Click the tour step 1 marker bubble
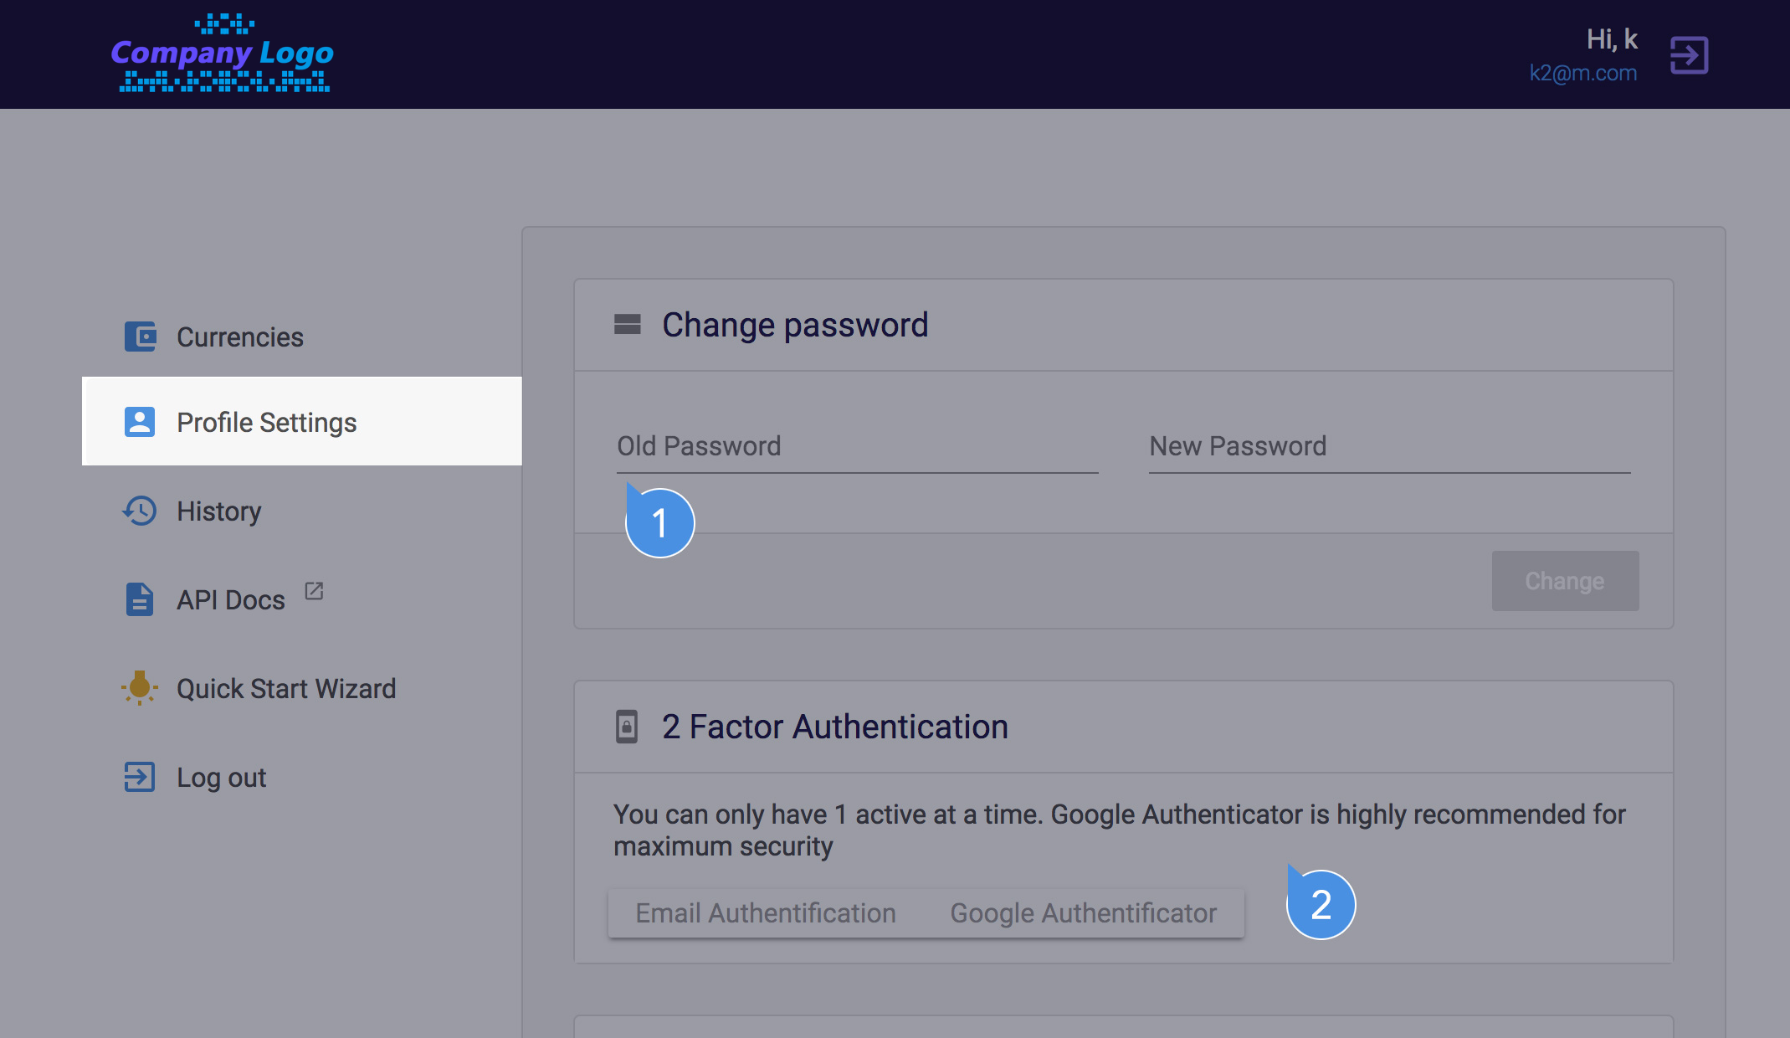 660,523
